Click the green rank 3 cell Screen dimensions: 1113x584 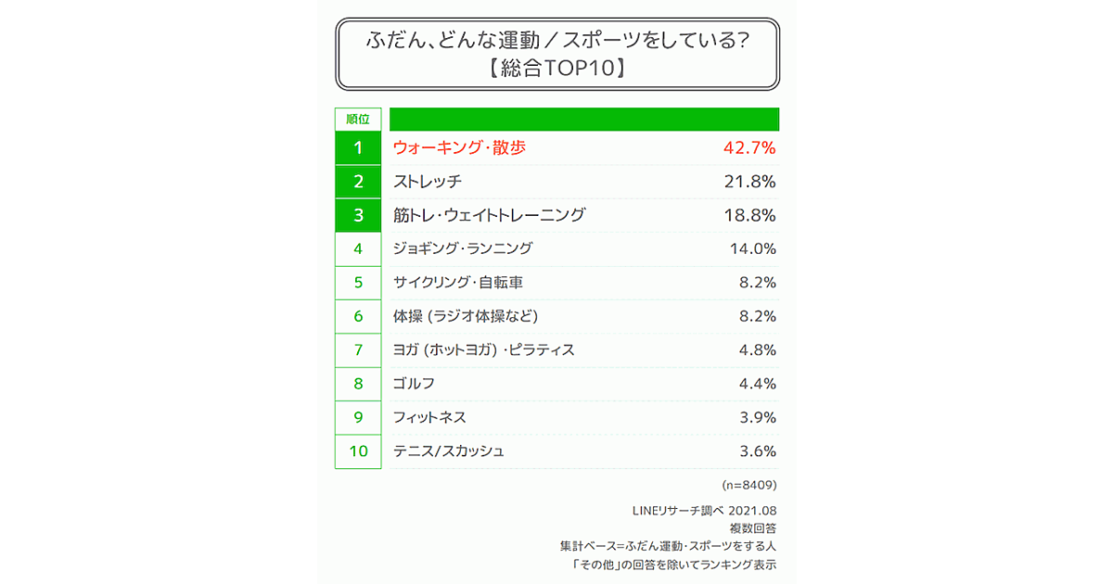coord(358,215)
